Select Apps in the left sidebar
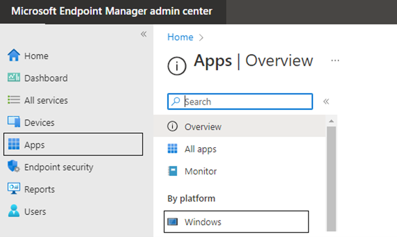397x237 pixels. (73, 144)
